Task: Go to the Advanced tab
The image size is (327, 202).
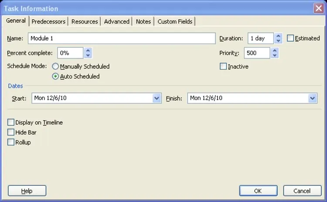Action: (116, 21)
